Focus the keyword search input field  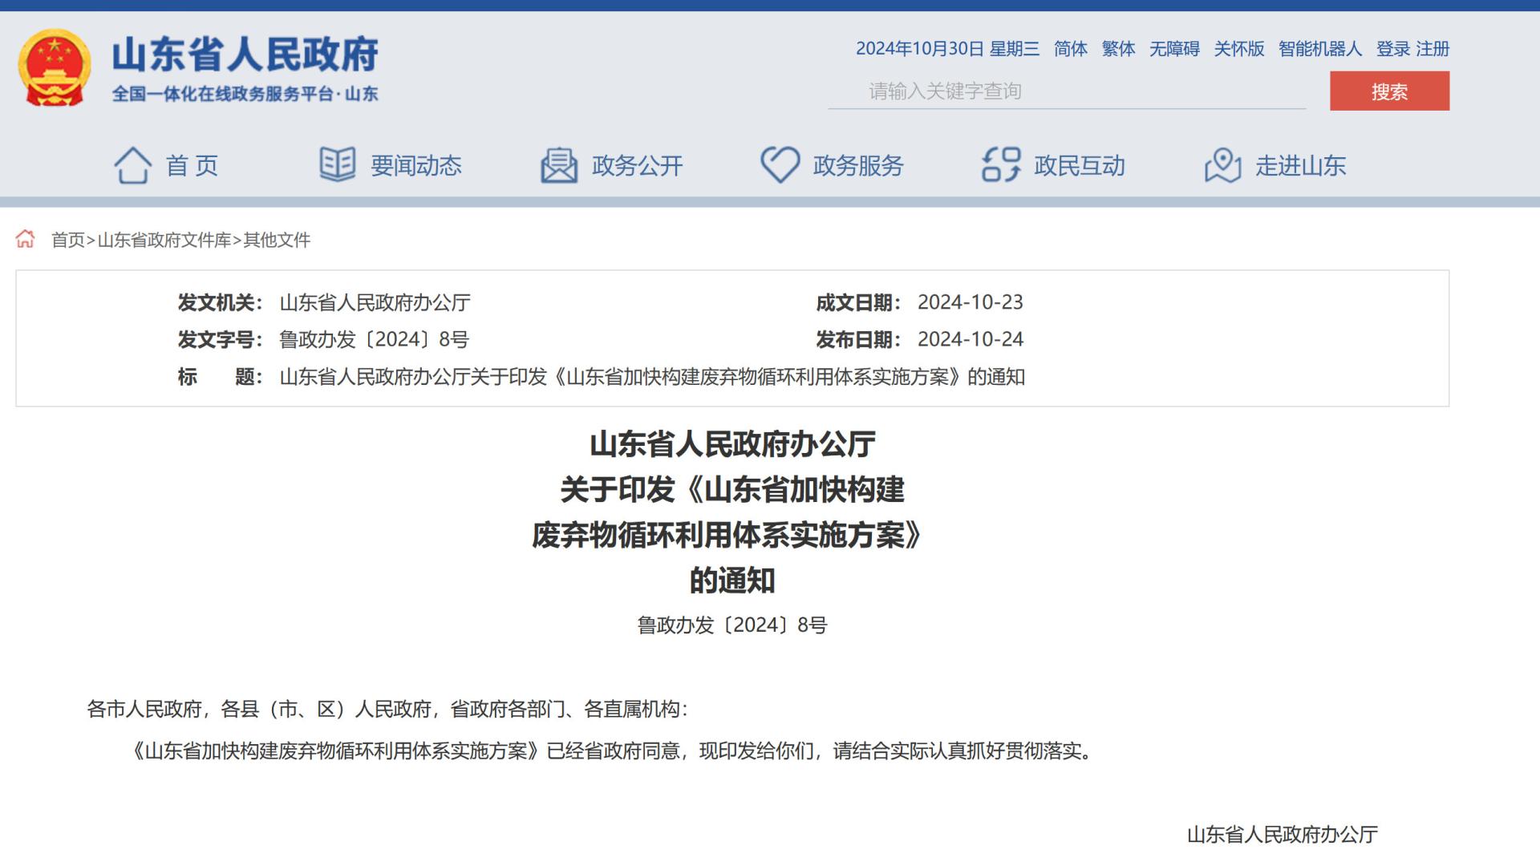(1067, 91)
